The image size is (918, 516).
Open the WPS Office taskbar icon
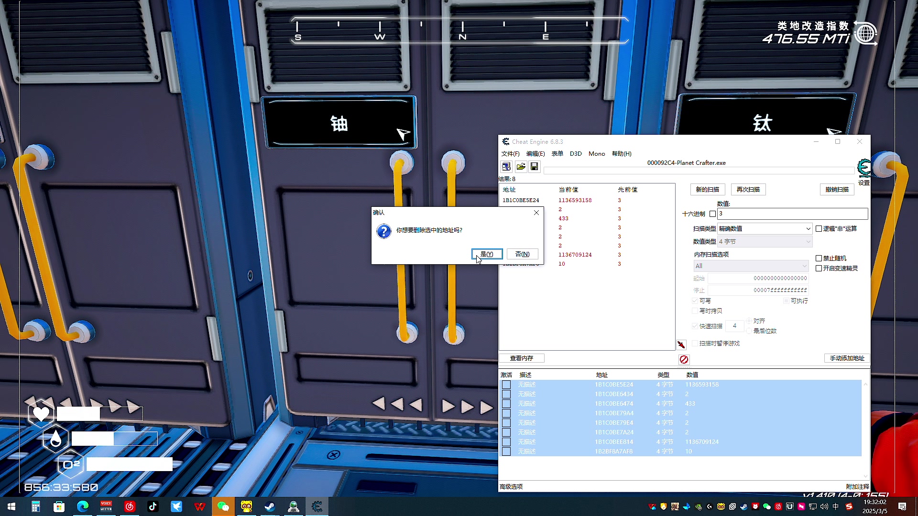pyautogui.click(x=199, y=506)
